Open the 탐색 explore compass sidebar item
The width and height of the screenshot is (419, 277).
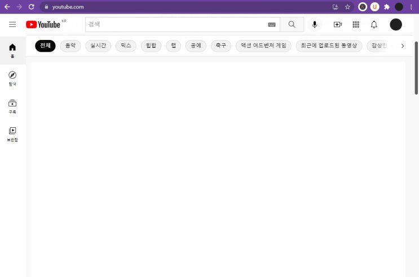(x=12, y=78)
